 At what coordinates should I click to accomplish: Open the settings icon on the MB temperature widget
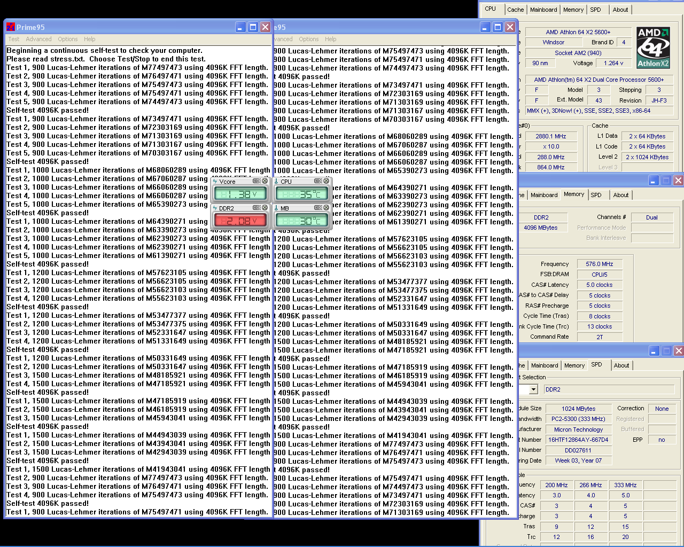318,207
